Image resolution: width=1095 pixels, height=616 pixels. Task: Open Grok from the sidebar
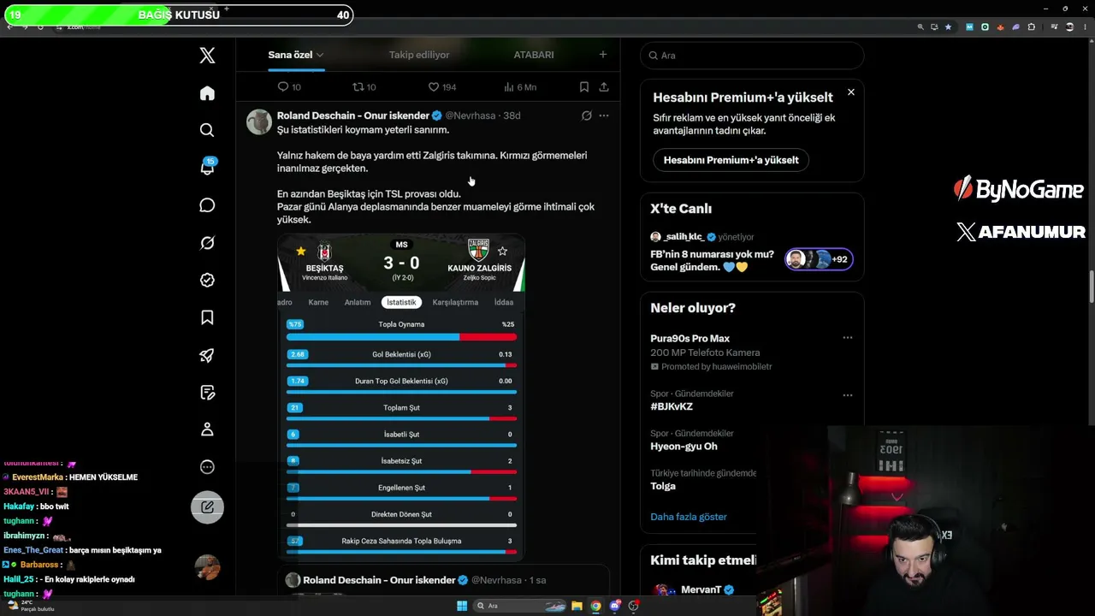point(207,243)
